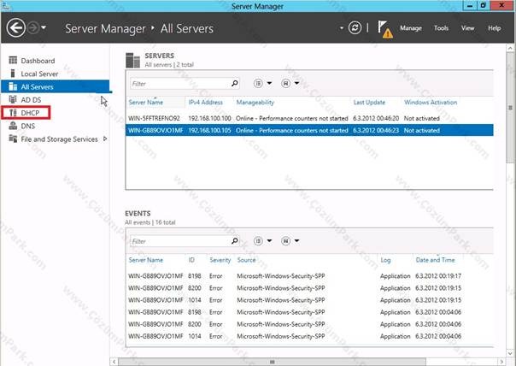The width and height of the screenshot is (516, 366).
Task: Open the View menu
Action: (467, 28)
